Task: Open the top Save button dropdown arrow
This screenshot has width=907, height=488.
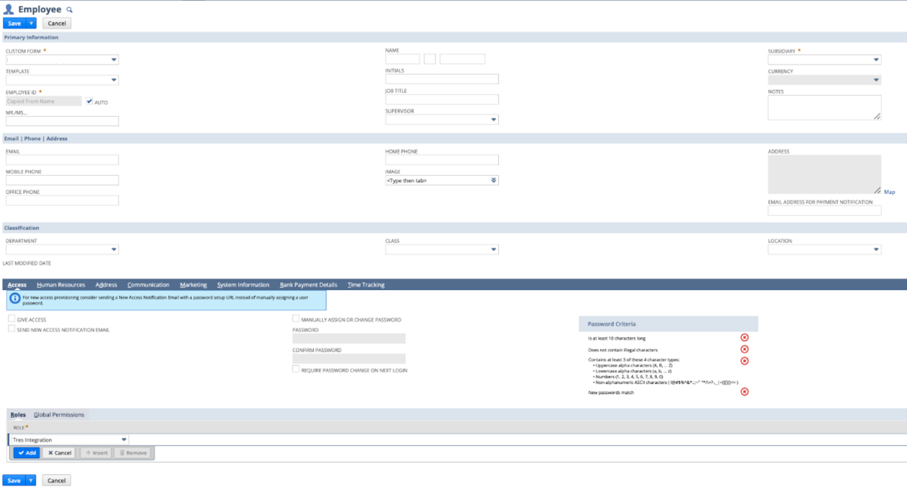Action: (x=31, y=23)
